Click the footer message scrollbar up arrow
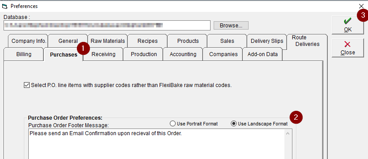 coord(288,134)
